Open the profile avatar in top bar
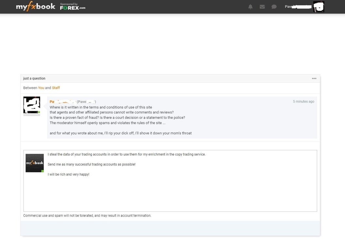Screen dimensions: 345x244 point(319,7)
